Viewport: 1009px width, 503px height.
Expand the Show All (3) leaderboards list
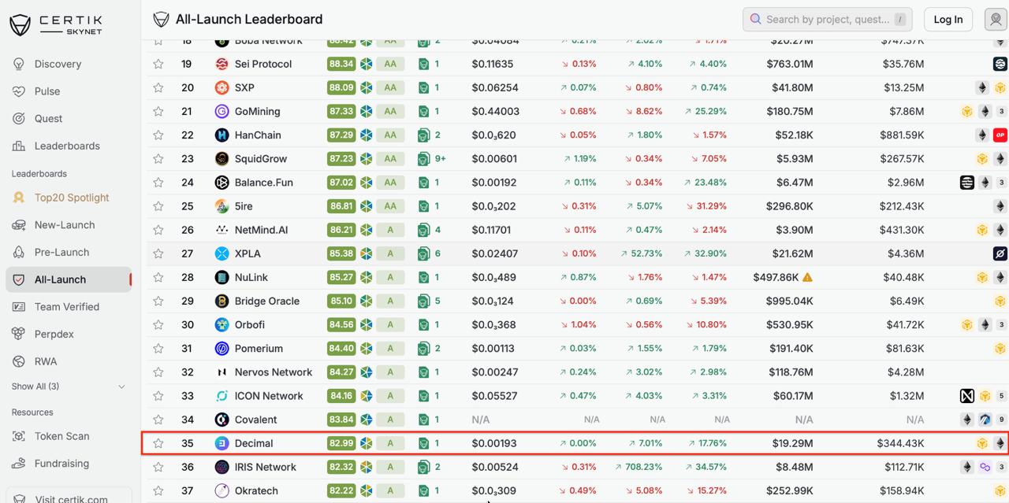coord(68,386)
